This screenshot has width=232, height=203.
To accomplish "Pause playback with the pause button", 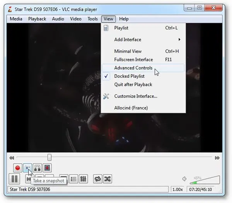I will (x=14, y=179).
